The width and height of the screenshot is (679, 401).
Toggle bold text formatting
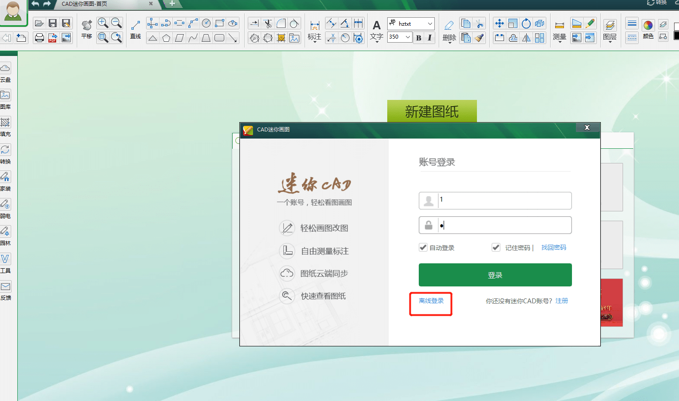pos(418,38)
